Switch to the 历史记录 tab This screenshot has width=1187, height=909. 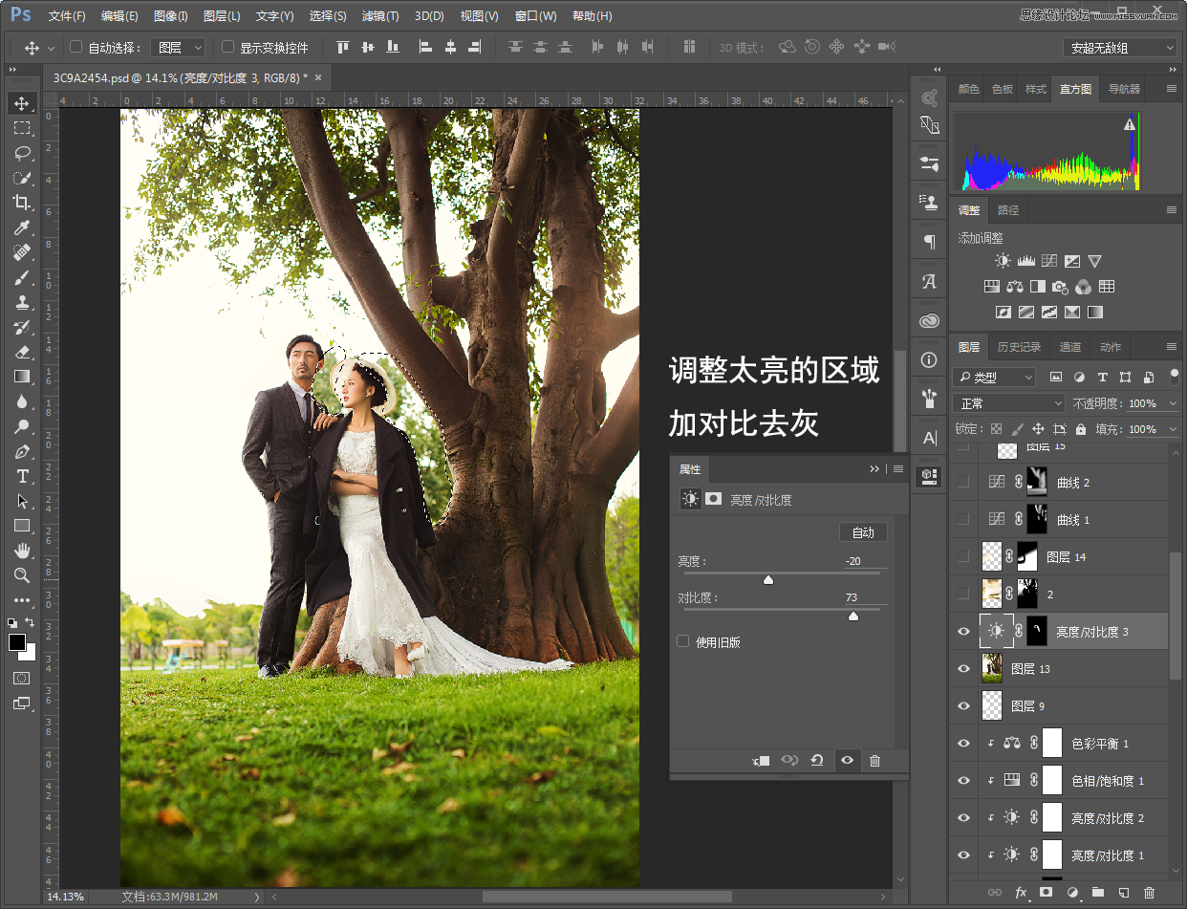pos(1019,347)
